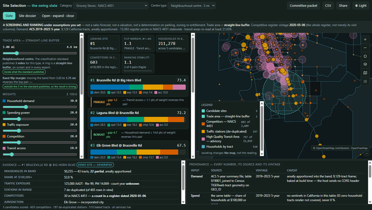Collapse the attribution with the small minus
The height and width of the screenshot is (210, 372).
click(367, 154)
